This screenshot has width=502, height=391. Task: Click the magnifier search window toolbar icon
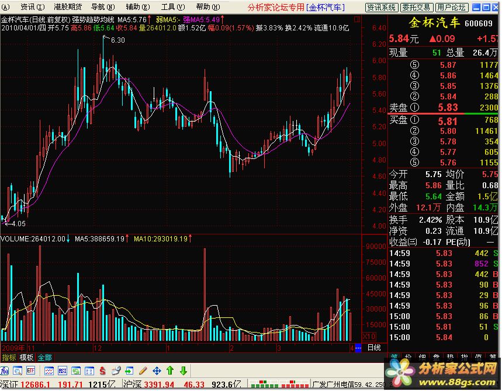(18, 371)
